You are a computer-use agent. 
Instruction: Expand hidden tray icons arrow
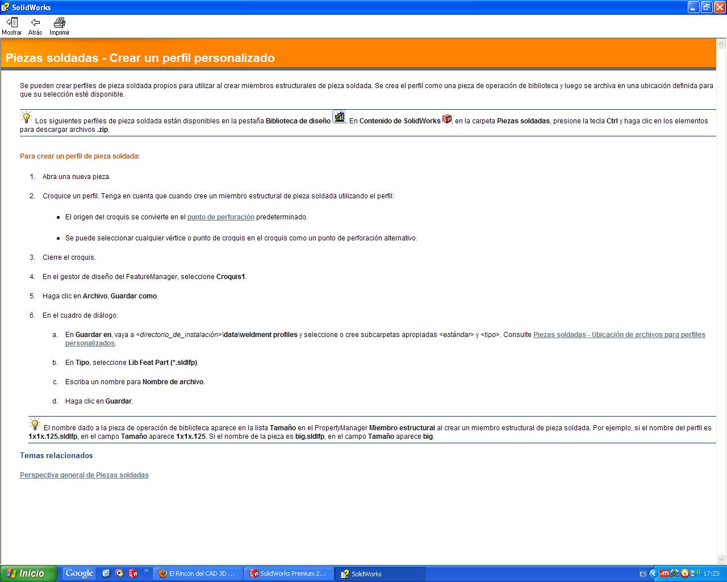click(x=653, y=574)
